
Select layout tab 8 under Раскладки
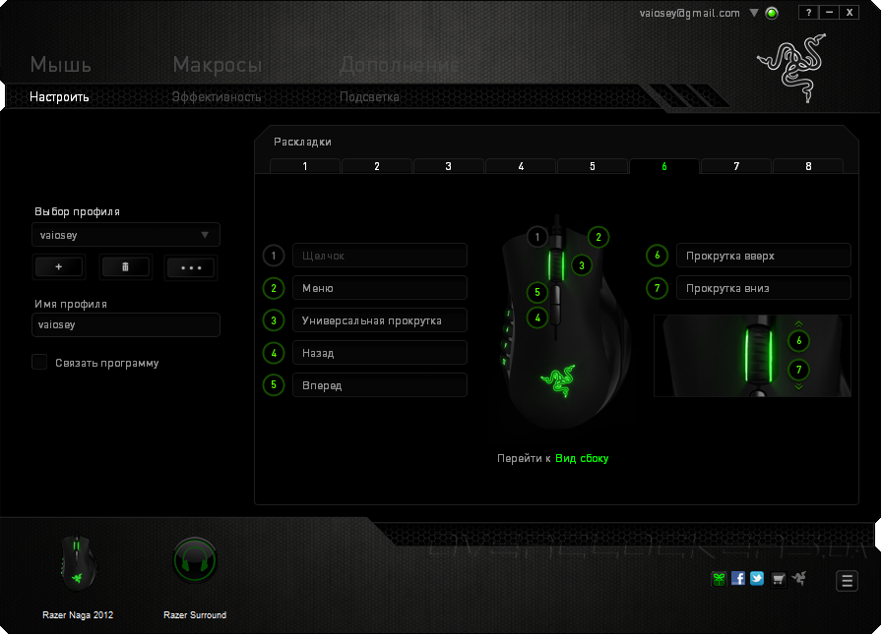point(808,166)
